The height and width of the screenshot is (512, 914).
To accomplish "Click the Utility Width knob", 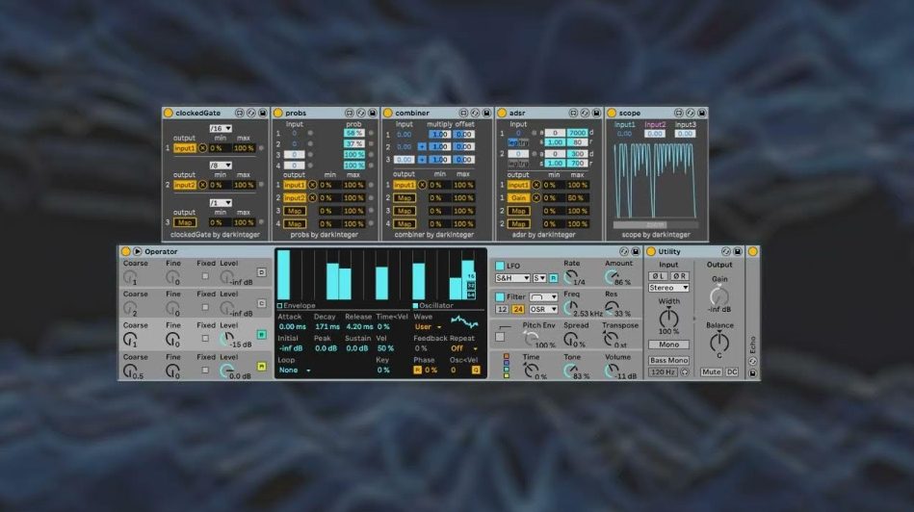I will (667, 317).
